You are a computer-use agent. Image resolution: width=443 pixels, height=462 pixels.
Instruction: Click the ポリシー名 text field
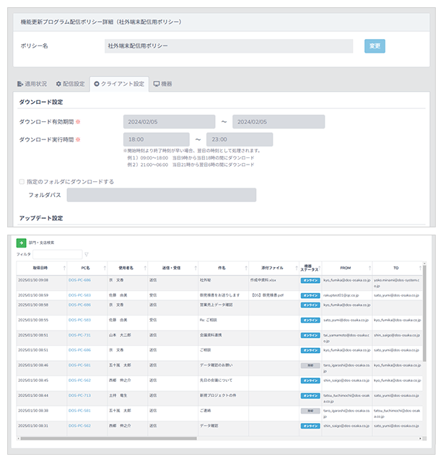pos(229,46)
